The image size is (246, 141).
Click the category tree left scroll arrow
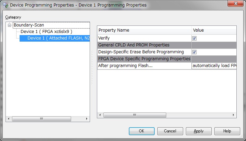pyautogui.click(x=9, y=119)
